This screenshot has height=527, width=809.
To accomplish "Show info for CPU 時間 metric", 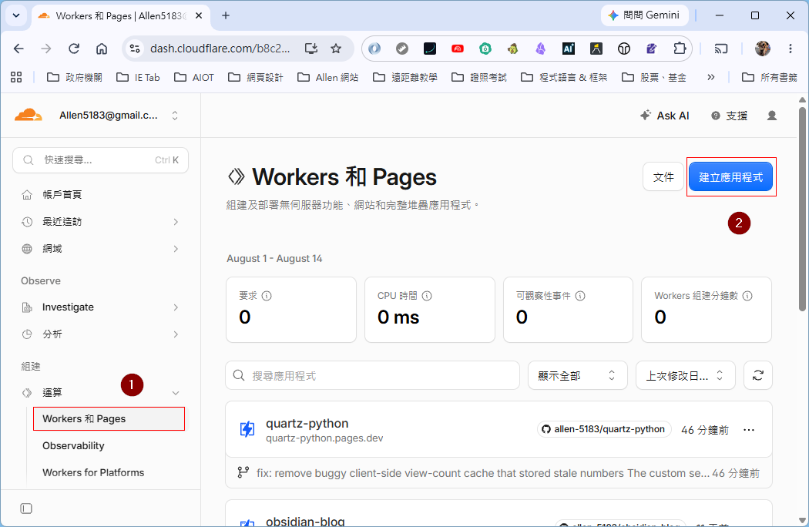I will click(x=427, y=296).
